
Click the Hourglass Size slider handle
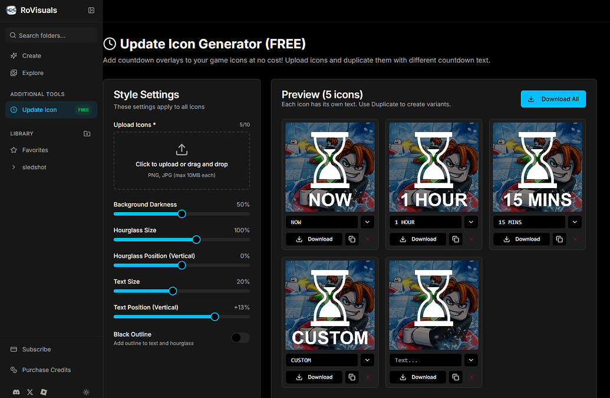click(196, 239)
